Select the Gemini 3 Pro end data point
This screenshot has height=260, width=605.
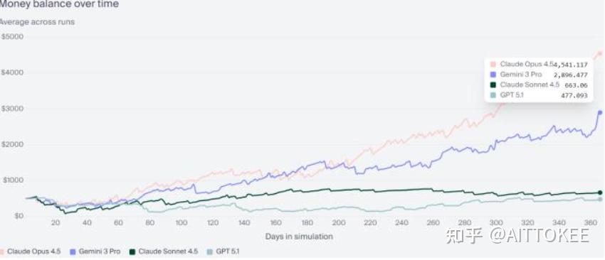coord(600,112)
